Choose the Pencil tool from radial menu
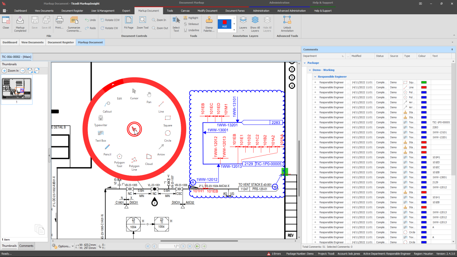Viewport: 457px width, 257px height. pos(107,149)
